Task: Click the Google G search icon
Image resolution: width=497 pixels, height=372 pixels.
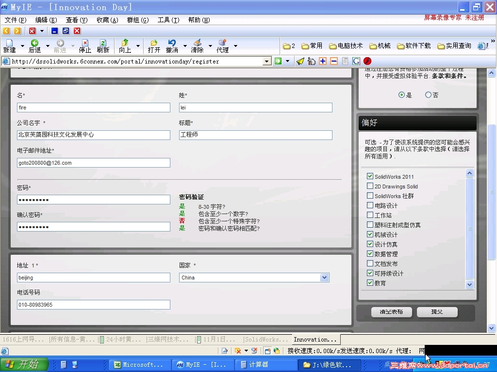Action: click(x=356, y=61)
